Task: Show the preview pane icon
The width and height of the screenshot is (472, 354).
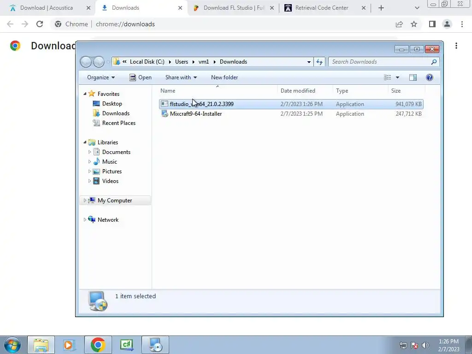Action: click(x=413, y=77)
